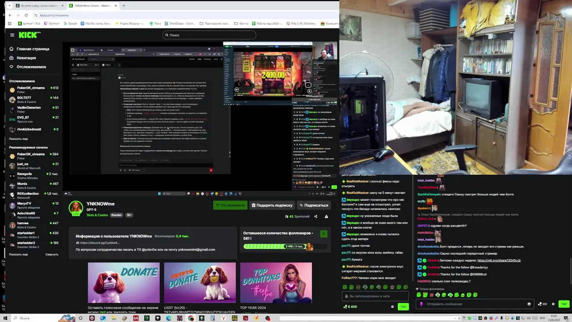572x322 pixels.
Task: Open Главная страница in sidebar
Action: 29,49
